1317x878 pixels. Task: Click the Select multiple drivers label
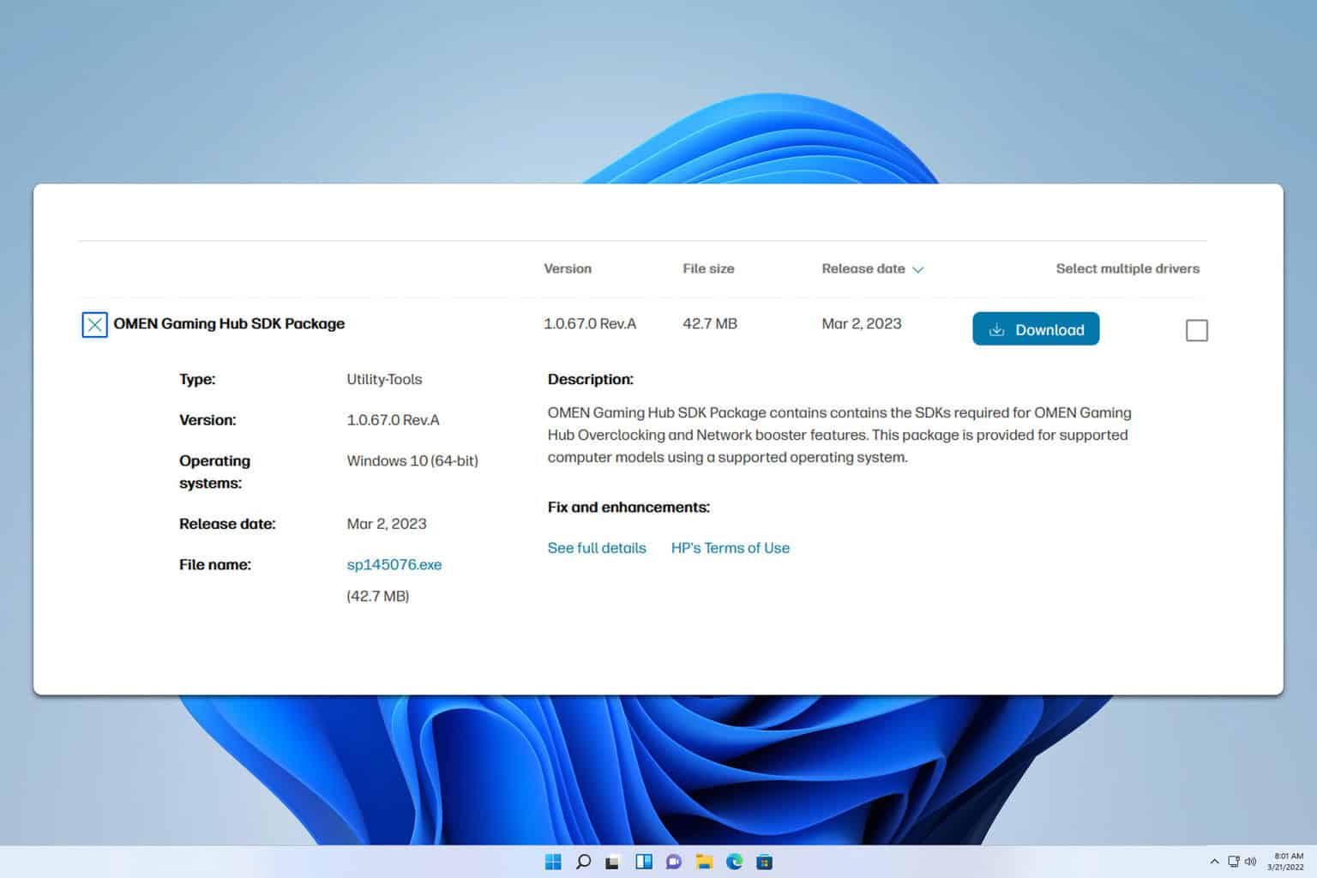1128,268
